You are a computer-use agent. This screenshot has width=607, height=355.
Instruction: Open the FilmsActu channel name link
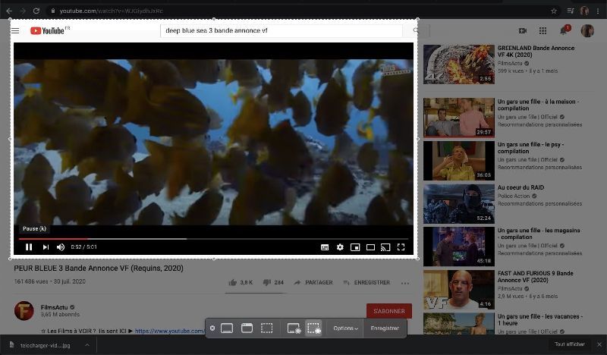[54, 307]
